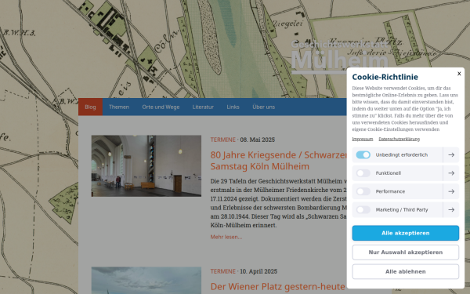This screenshot has width=470, height=294.
Task: Expand Performance details arrow
Action: pos(451,191)
